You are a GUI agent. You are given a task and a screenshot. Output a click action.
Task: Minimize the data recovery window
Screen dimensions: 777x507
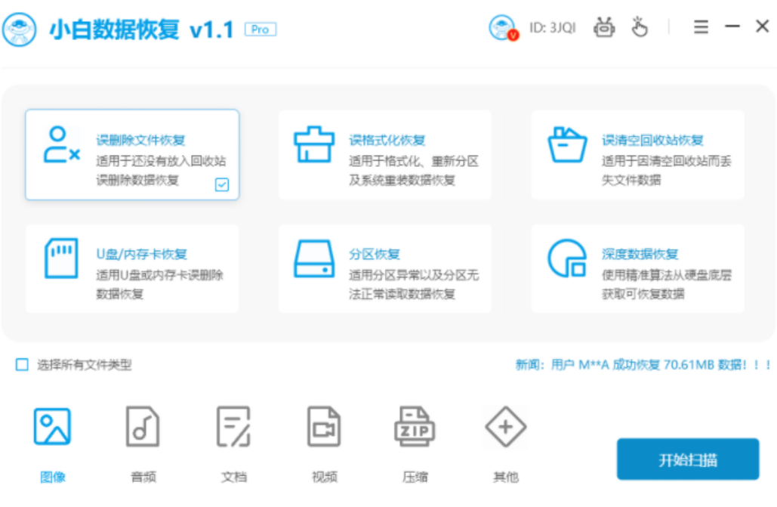click(732, 26)
